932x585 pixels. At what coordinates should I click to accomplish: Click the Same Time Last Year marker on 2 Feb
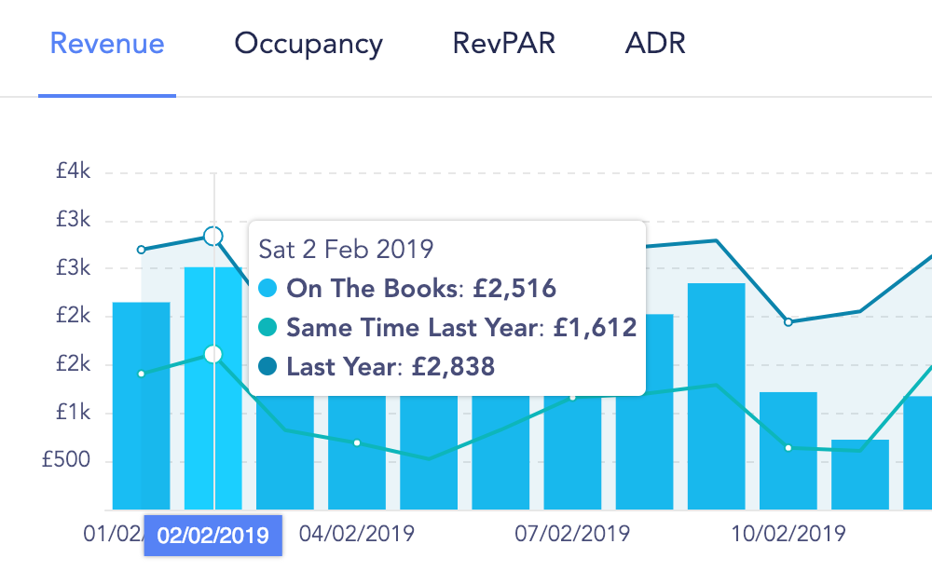click(x=212, y=355)
